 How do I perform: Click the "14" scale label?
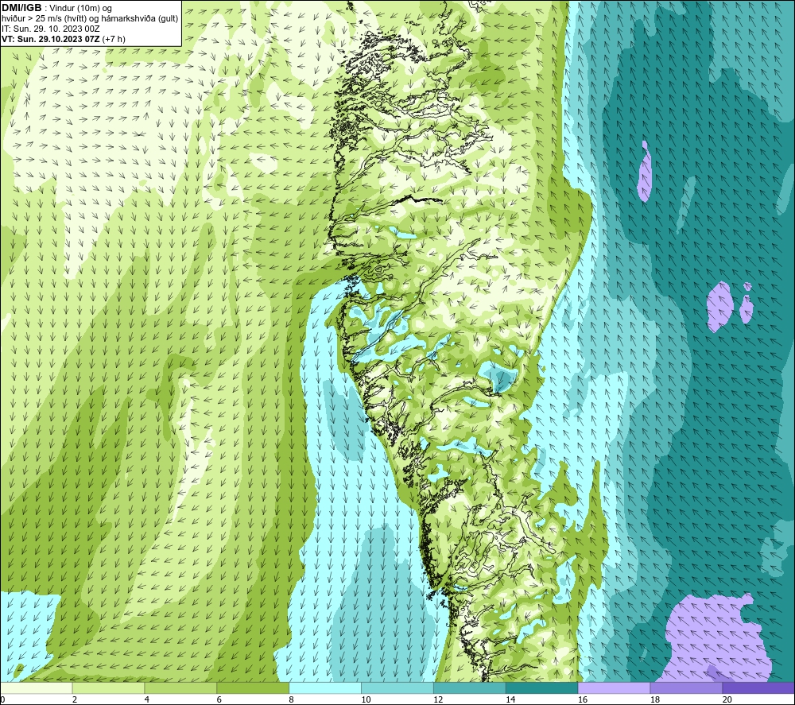click(510, 699)
